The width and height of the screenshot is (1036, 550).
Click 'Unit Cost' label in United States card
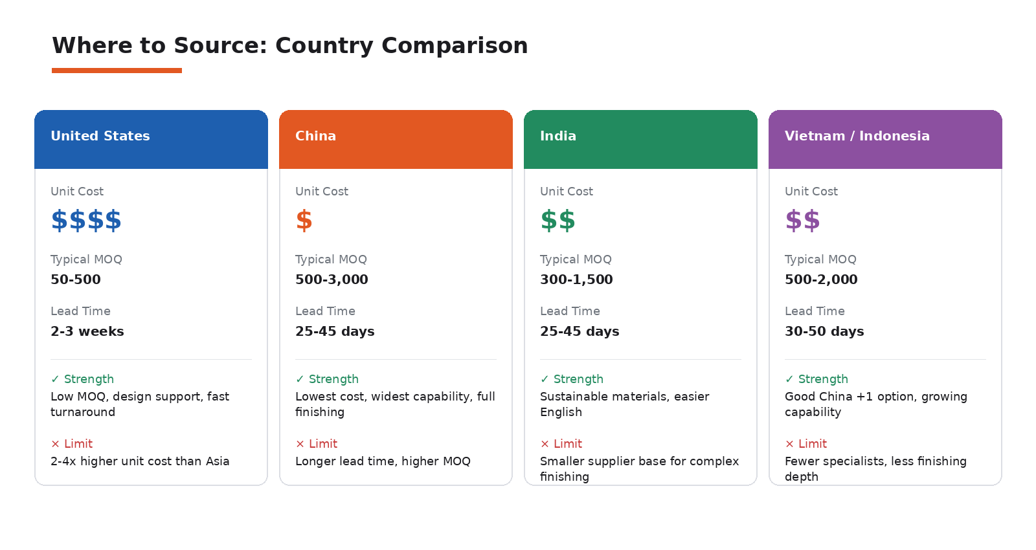[x=77, y=192]
